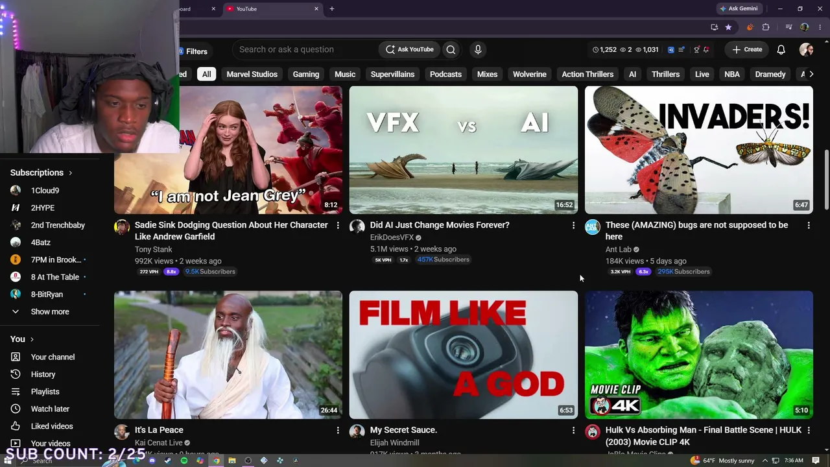Click the orange extension icon in Chrome toolbar

pos(750,27)
